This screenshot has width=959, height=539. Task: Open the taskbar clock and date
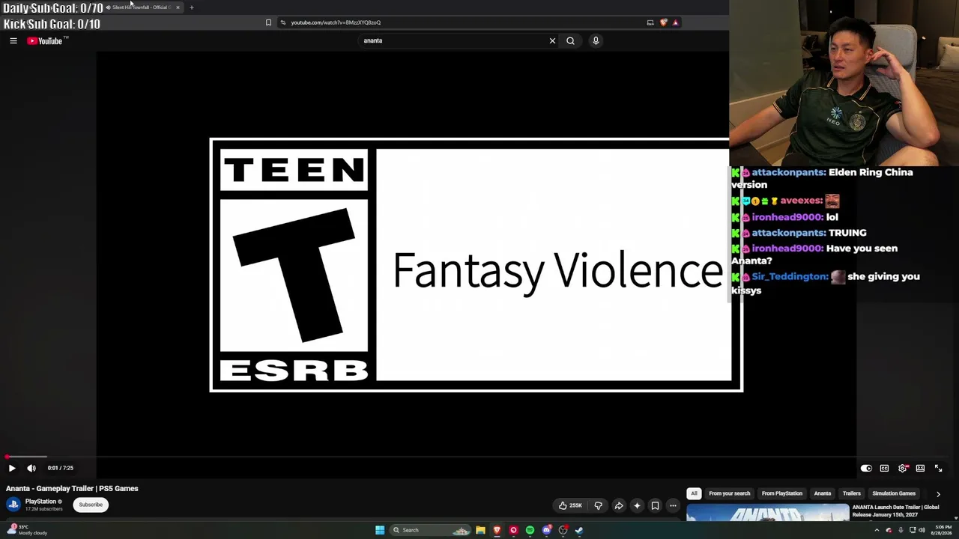[x=941, y=530]
